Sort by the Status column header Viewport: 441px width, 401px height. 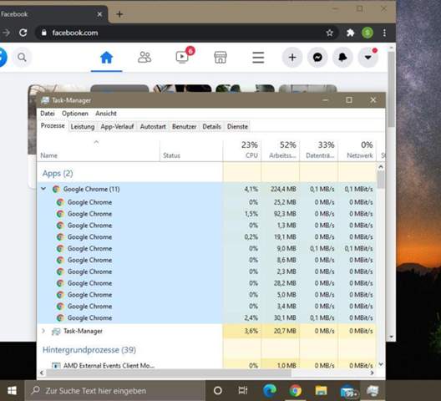click(191, 150)
